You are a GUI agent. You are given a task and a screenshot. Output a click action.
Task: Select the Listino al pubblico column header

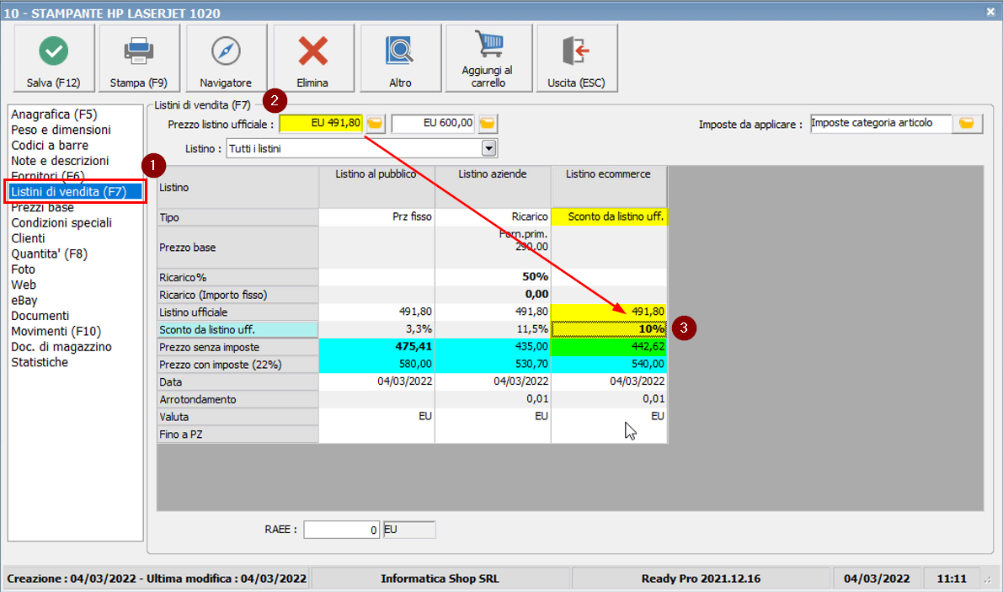pos(376,187)
